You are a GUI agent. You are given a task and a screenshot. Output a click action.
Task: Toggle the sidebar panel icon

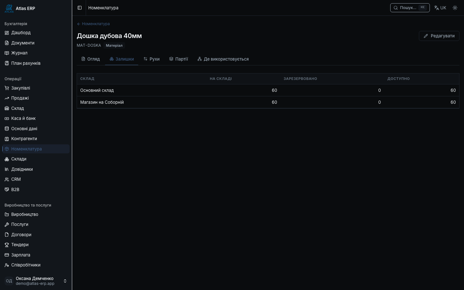[80, 8]
